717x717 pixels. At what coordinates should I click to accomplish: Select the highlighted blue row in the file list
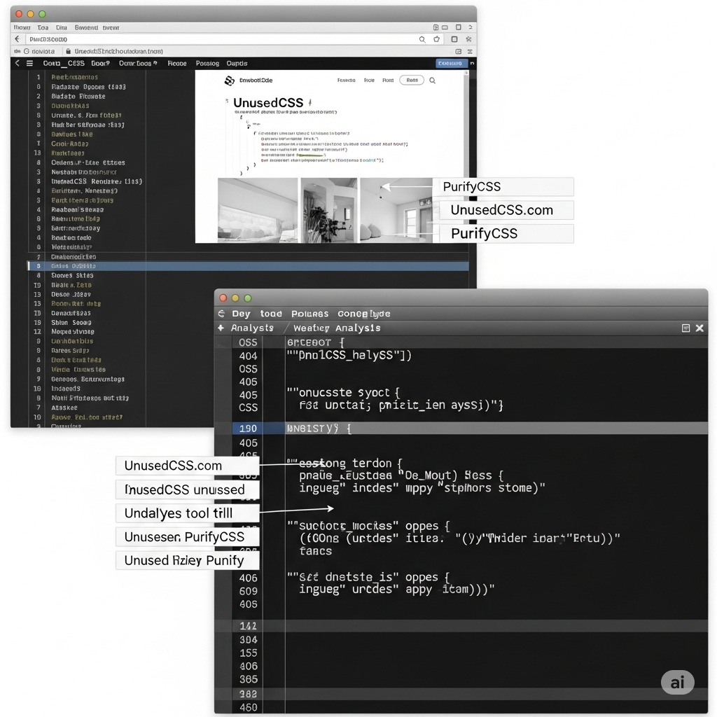tap(249, 266)
